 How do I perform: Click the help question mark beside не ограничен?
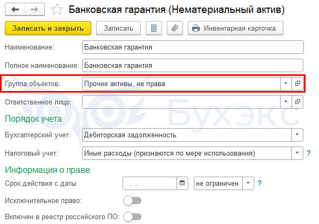[x=260, y=184]
